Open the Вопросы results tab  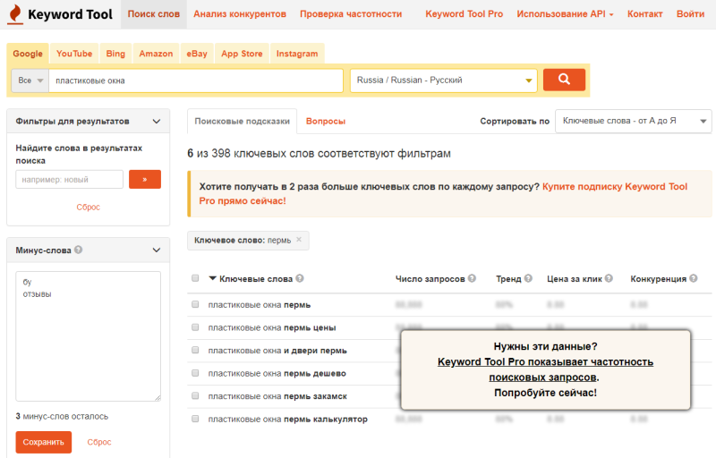tap(326, 122)
